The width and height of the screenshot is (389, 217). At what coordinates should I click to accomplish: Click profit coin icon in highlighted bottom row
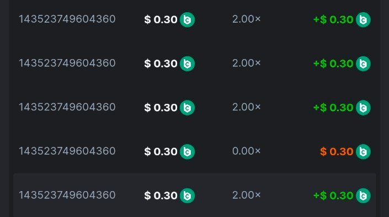click(x=363, y=195)
